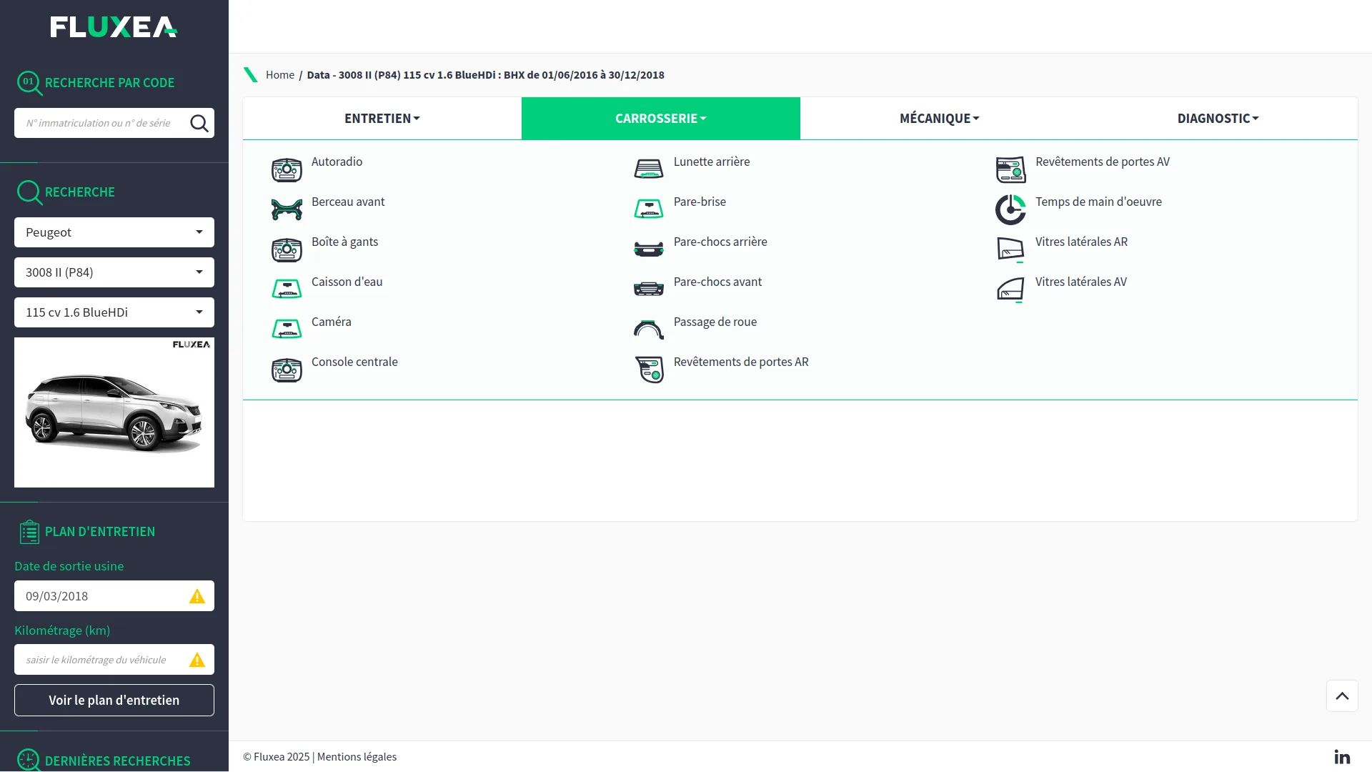Click the Revêtements de portes AV icon
Screen dimensions: 1372x772
pos(1010,170)
